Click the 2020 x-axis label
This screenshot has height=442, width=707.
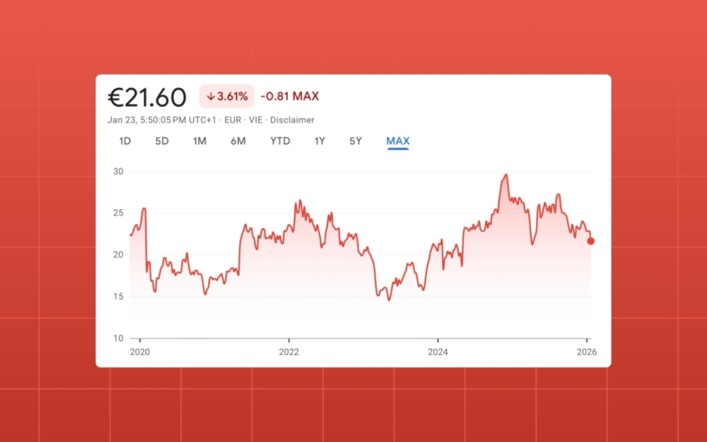point(140,352)
